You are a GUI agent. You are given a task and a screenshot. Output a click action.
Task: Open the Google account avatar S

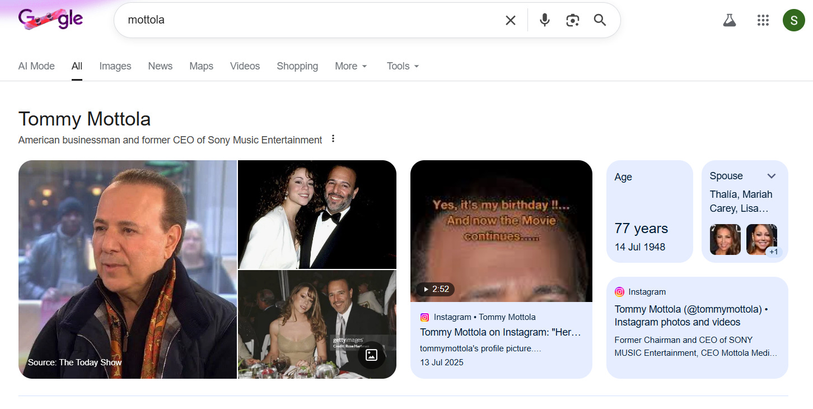(793, 20)
